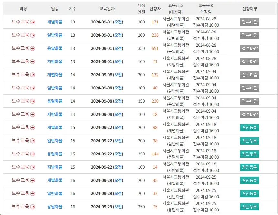
Task: Click the arrow icon beside 보수교육 for 일반화물 기수 16
Action: point(33,193)
